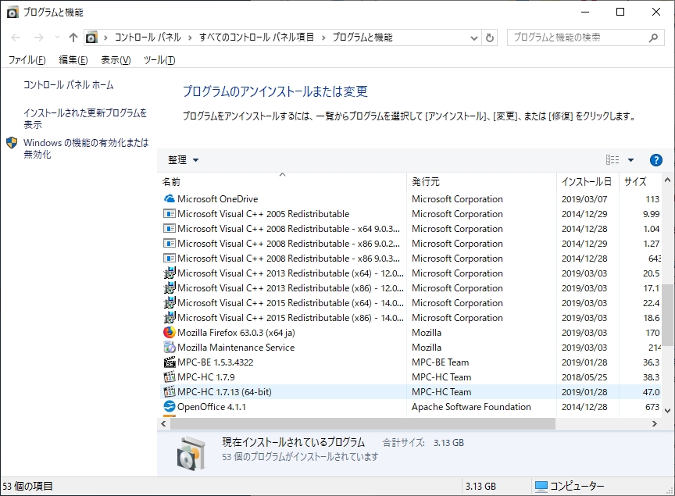Open the ツール(T) menu

click(x=159, y=60)
